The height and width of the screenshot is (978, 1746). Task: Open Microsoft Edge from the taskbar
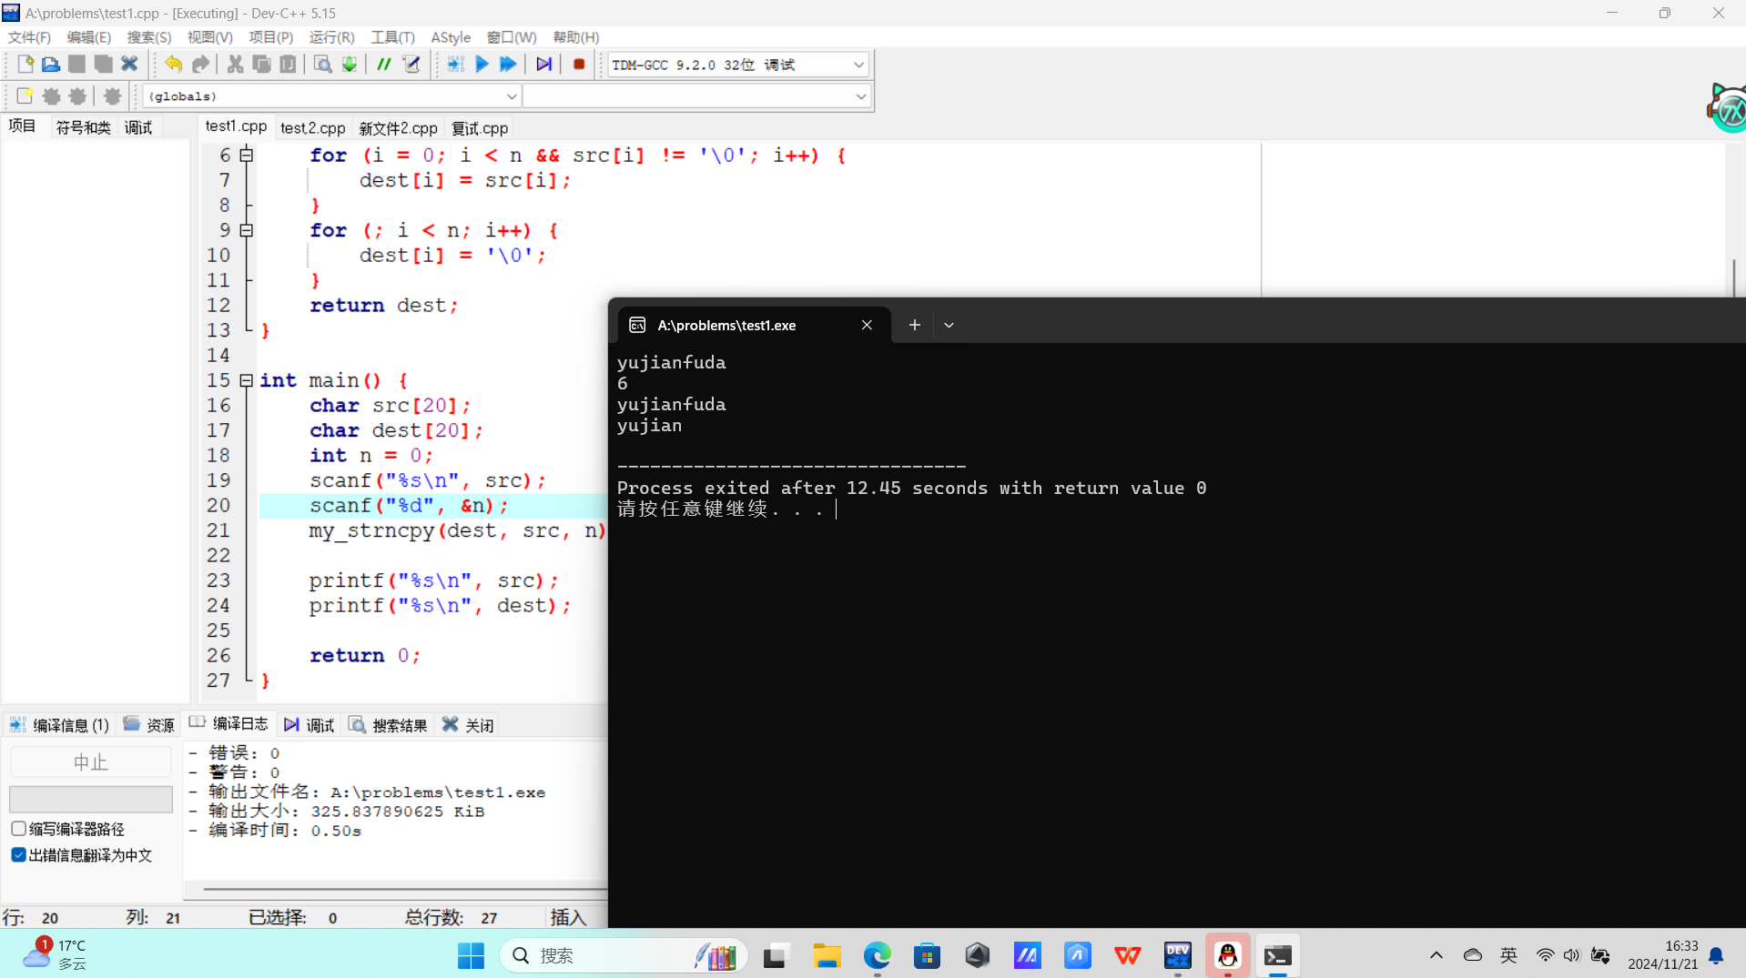tap(877, 955)
